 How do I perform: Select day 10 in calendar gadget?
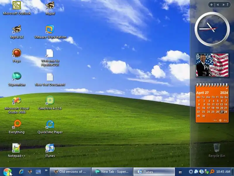(209, 104)
